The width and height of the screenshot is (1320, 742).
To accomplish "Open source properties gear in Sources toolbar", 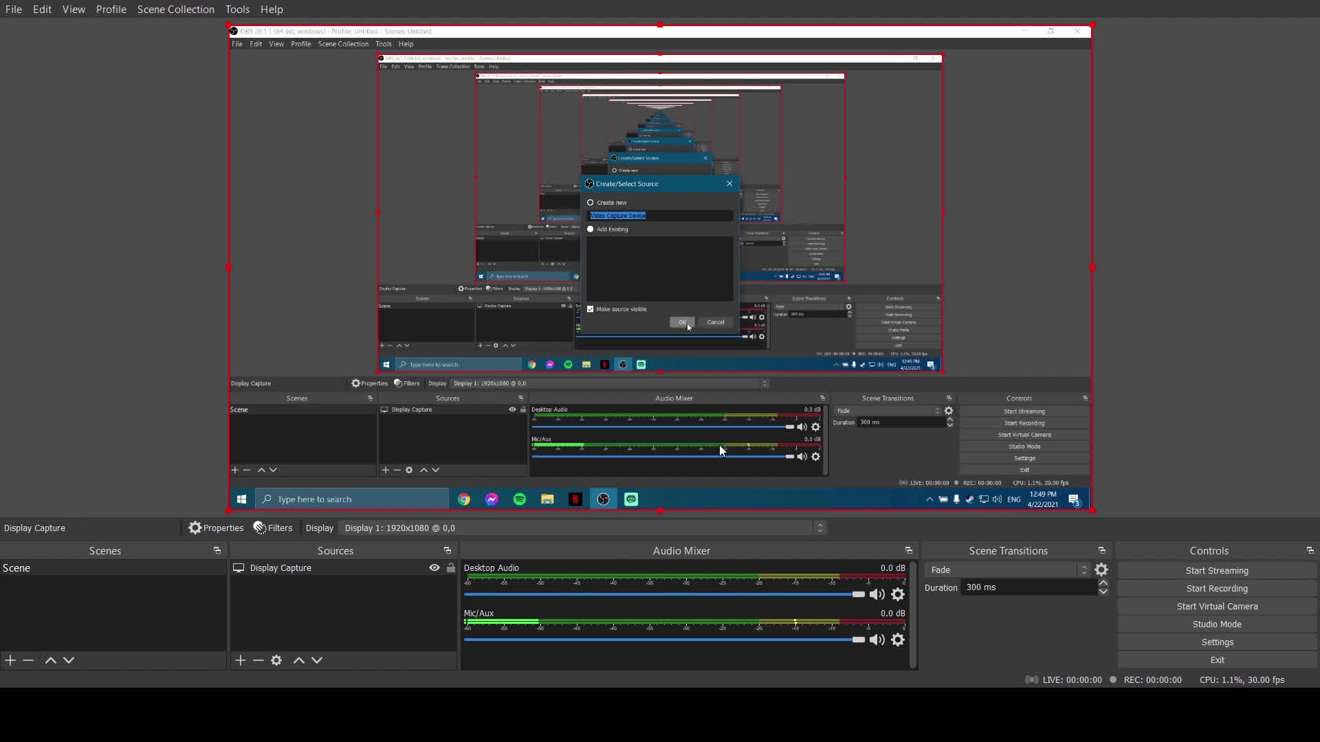I will pos(276,660).
